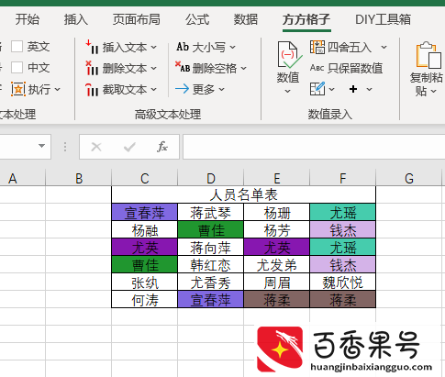
Task: Open the 页面布局 ribbon tab
Action: coord(137,19)
